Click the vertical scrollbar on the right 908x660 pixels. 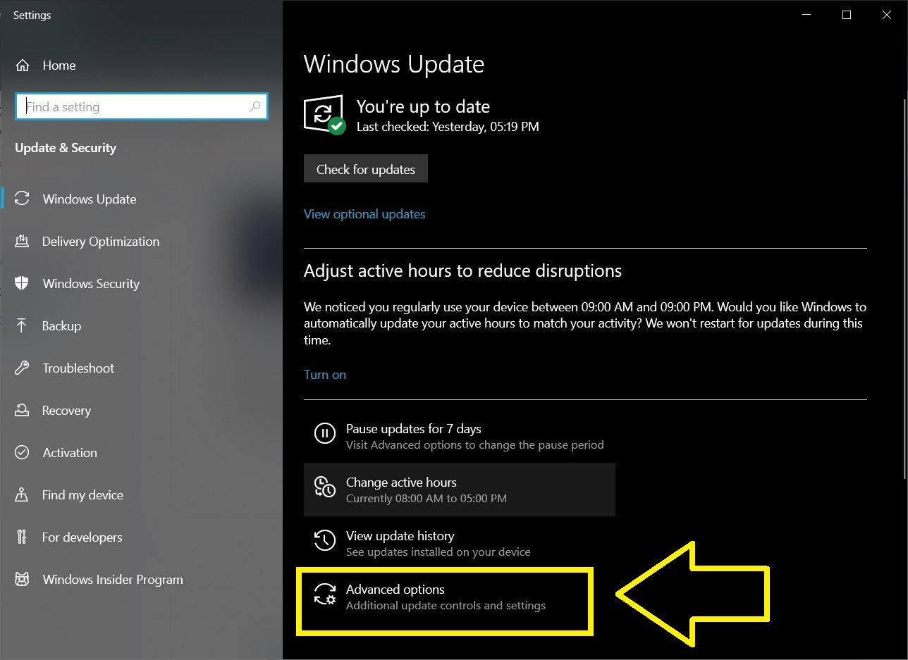click(x=904, y=289)
